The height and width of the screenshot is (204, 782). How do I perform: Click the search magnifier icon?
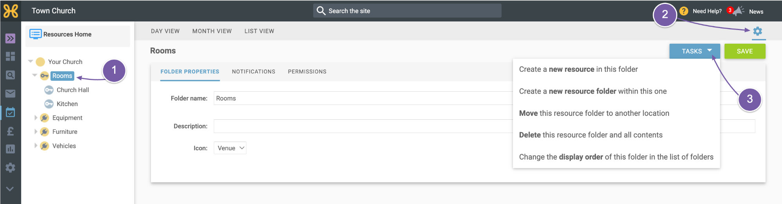(321, 11)
